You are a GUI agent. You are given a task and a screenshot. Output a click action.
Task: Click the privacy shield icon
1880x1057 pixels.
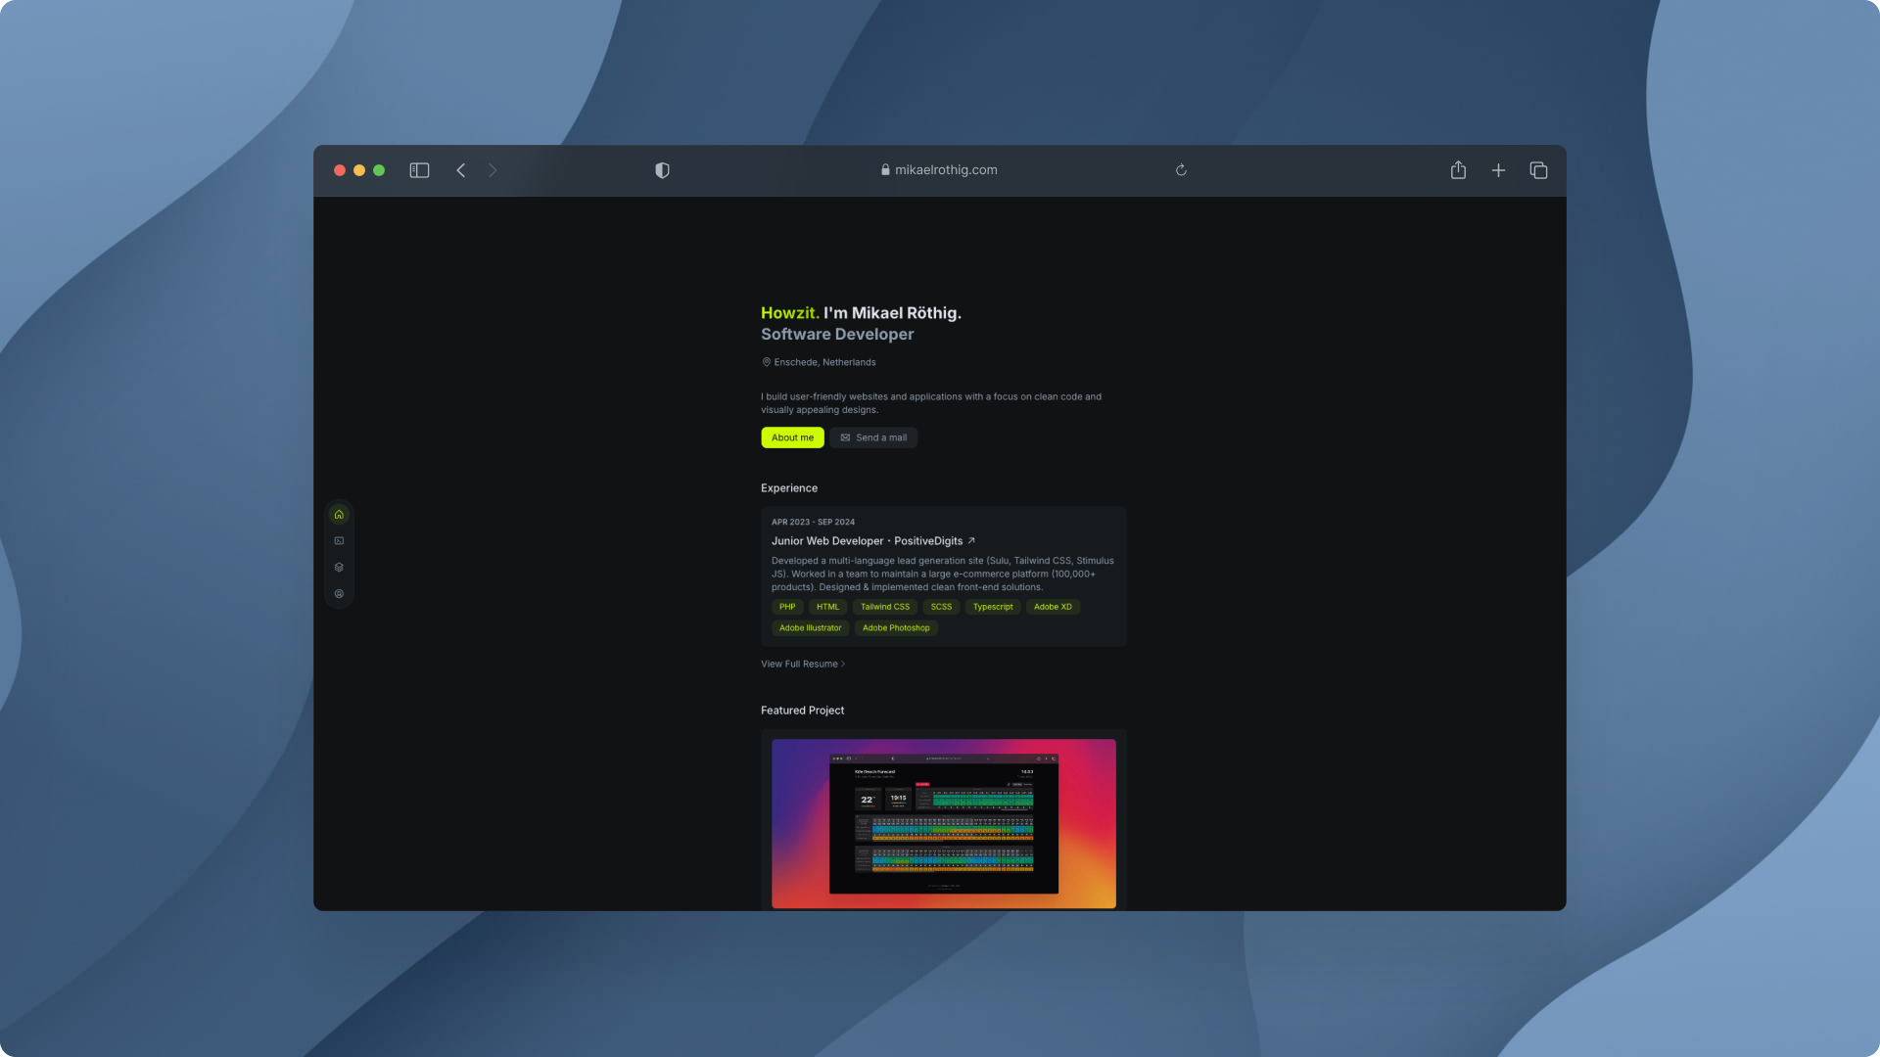[x=662, y=170]
